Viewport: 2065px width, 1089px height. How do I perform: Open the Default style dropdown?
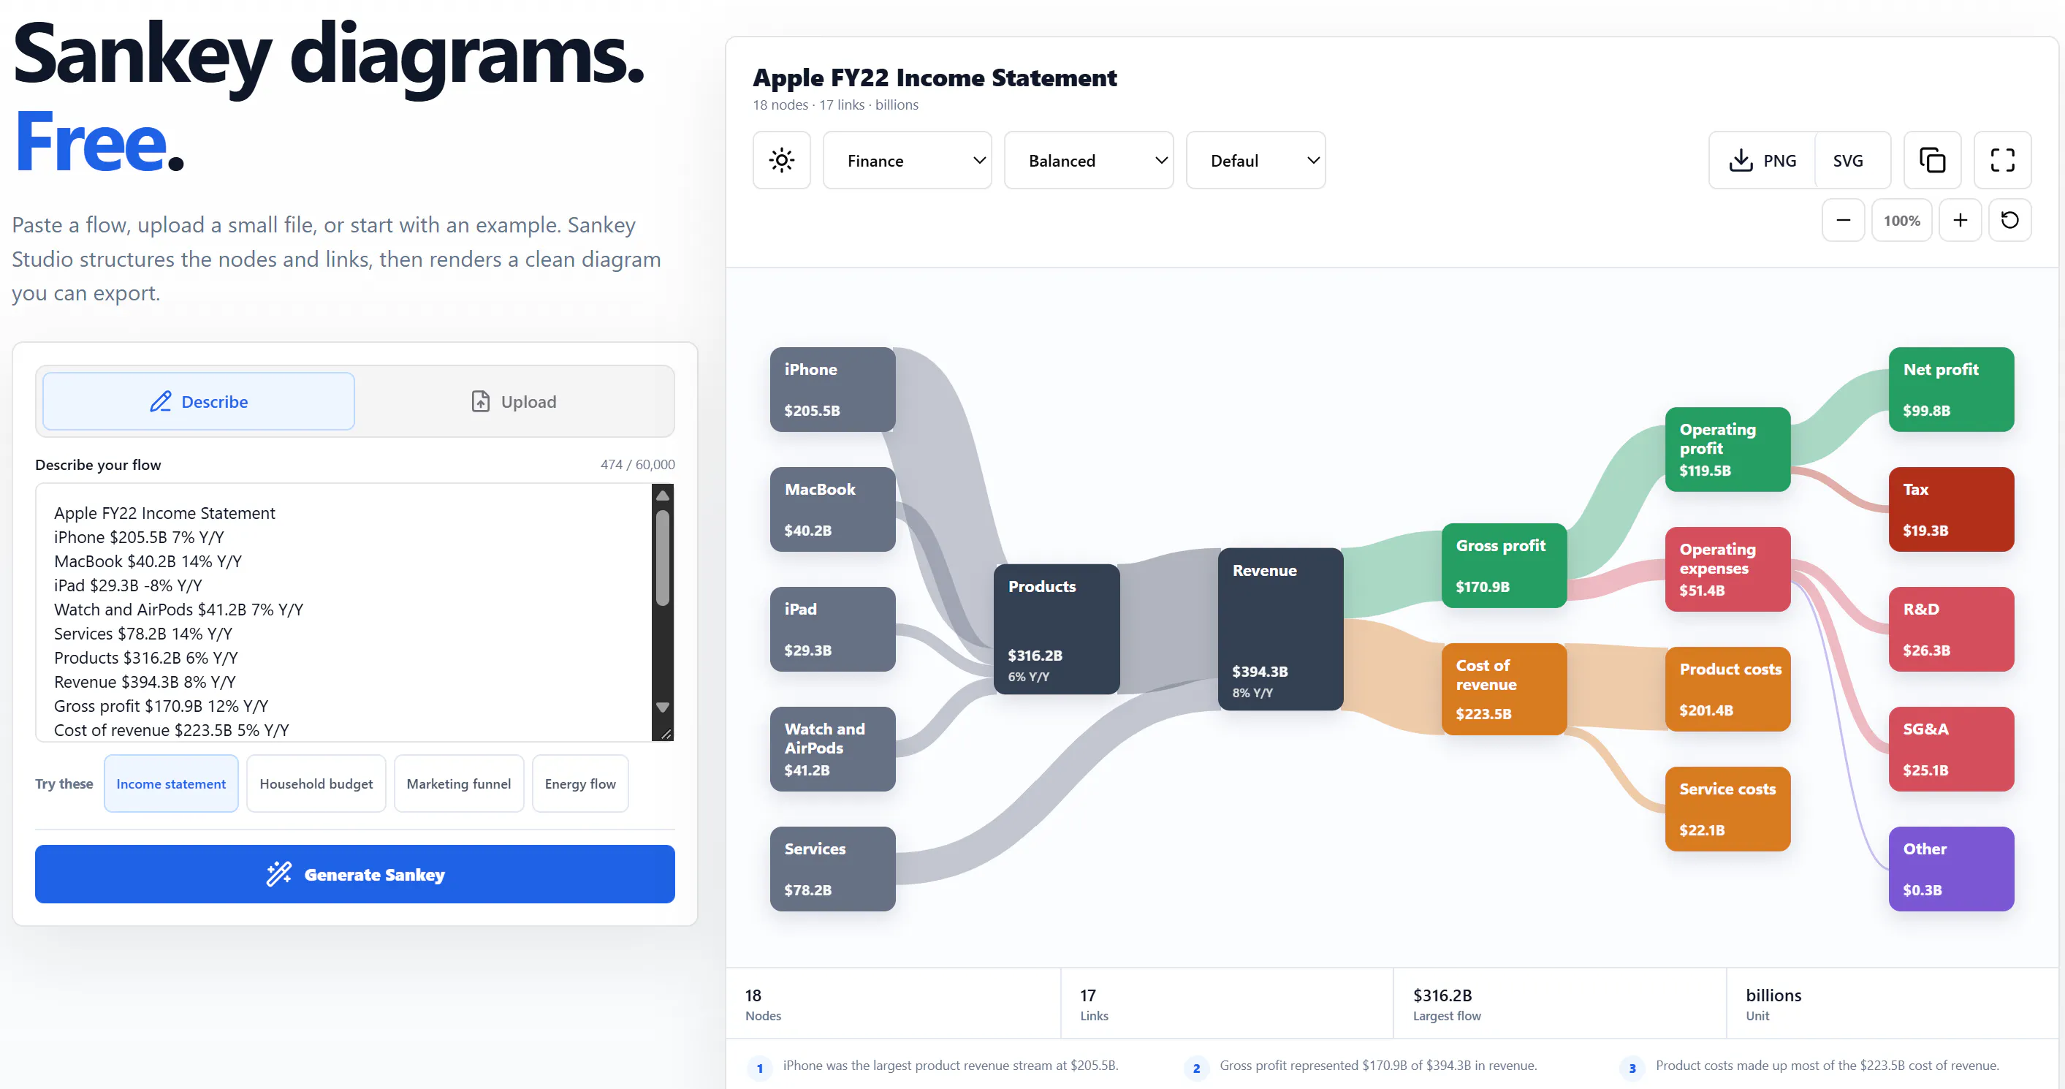(x=1255, y=160)
